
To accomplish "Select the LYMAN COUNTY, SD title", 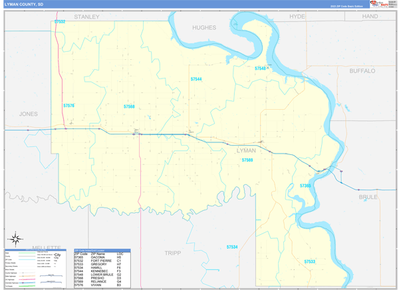I will click(x=24, y=4).
